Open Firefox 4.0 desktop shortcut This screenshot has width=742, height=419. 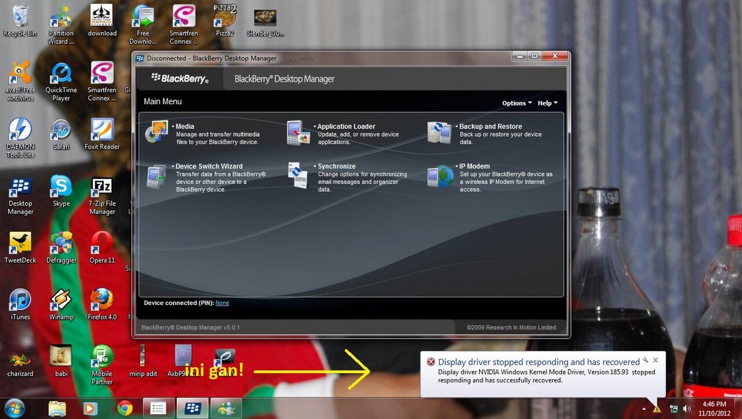tap(102, 305)
